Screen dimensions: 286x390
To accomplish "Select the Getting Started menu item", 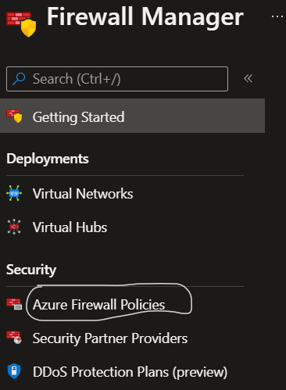I will click(132, 116).
